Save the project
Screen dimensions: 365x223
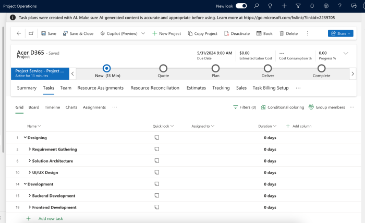point(48,33)
